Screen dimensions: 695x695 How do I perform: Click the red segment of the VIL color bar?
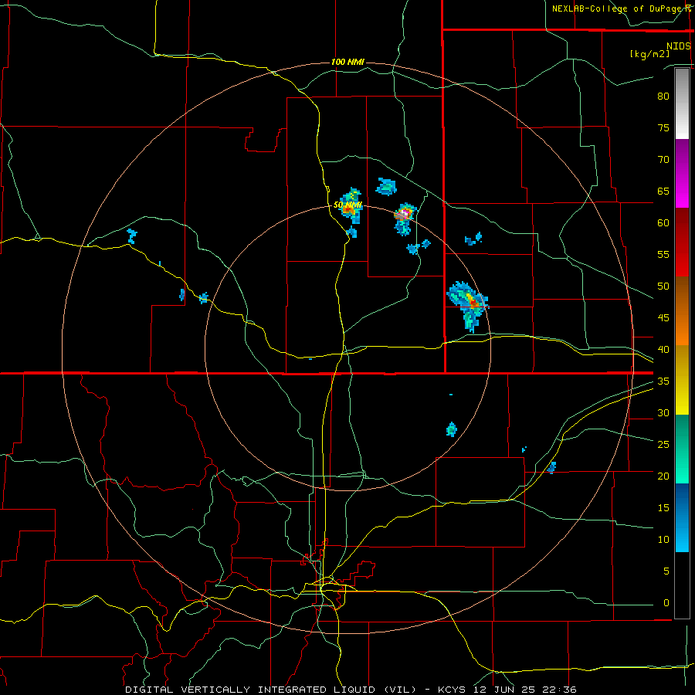click(x=682, y=242)
